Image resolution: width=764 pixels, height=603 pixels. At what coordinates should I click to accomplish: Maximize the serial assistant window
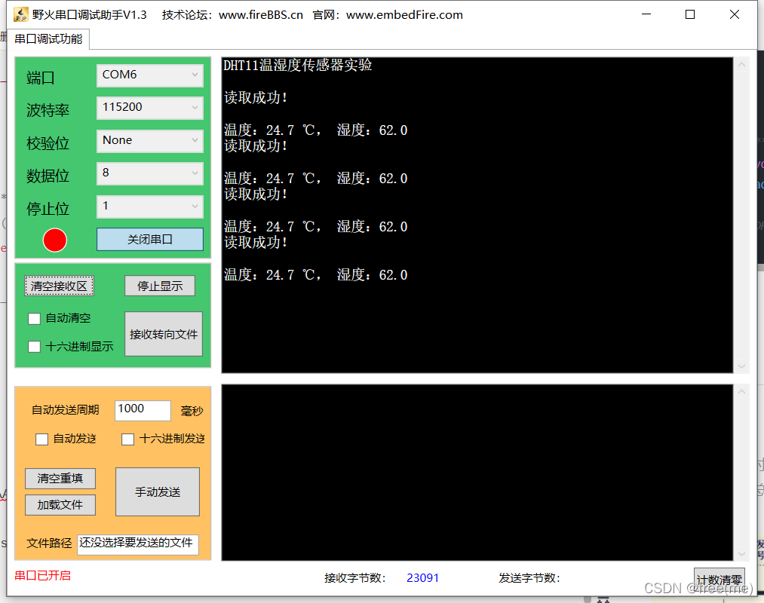click(690, 14)
